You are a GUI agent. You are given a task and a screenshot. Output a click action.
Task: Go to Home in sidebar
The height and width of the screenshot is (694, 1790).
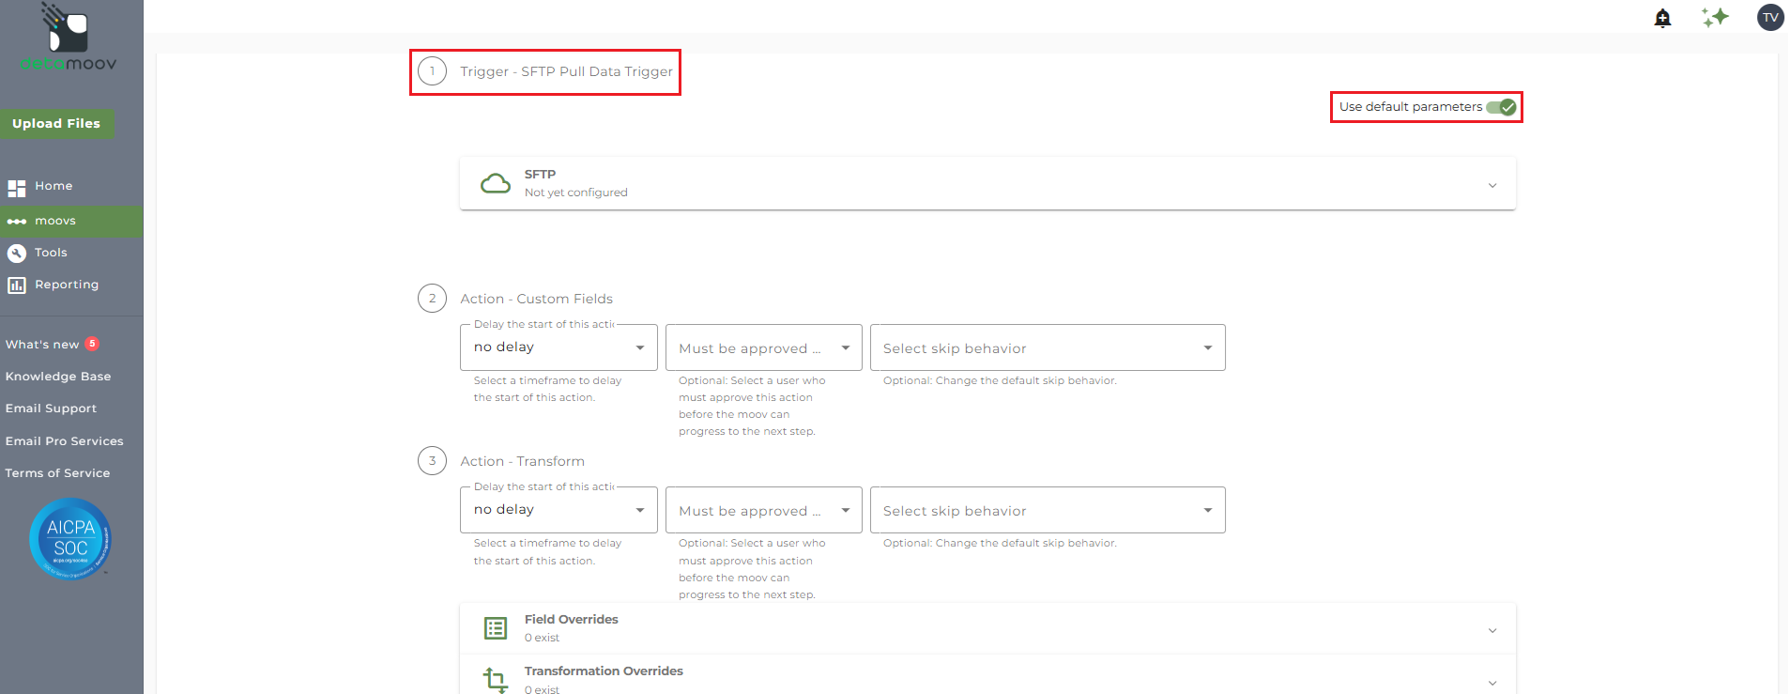click(x=54, y=186)
